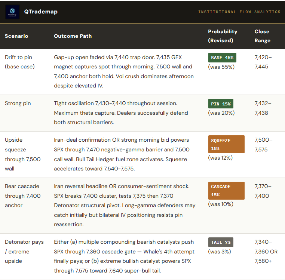Click the "(was 20%)" prior probability
Viewport: 285px width, 280px height.
(x=221, y=113)
